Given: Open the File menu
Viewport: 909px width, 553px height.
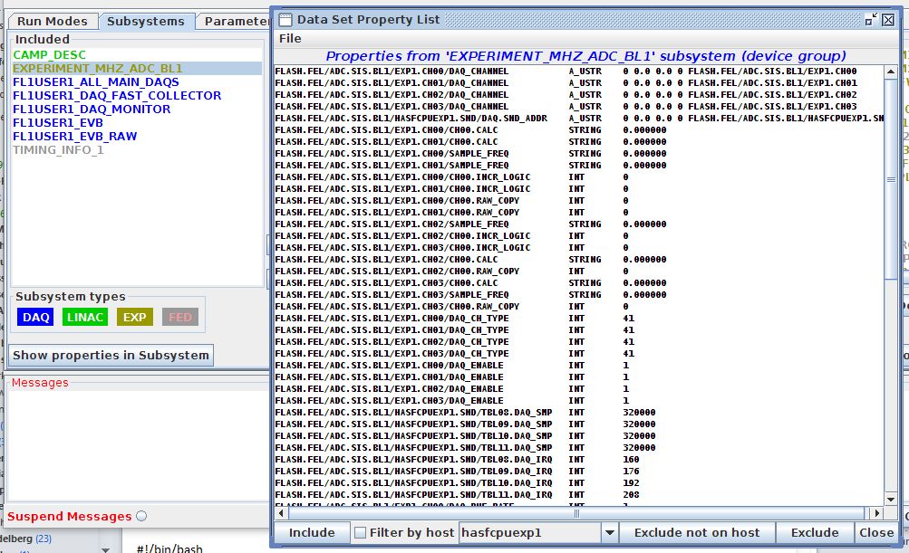Looking at the screenshot, I should coord(290,39).
